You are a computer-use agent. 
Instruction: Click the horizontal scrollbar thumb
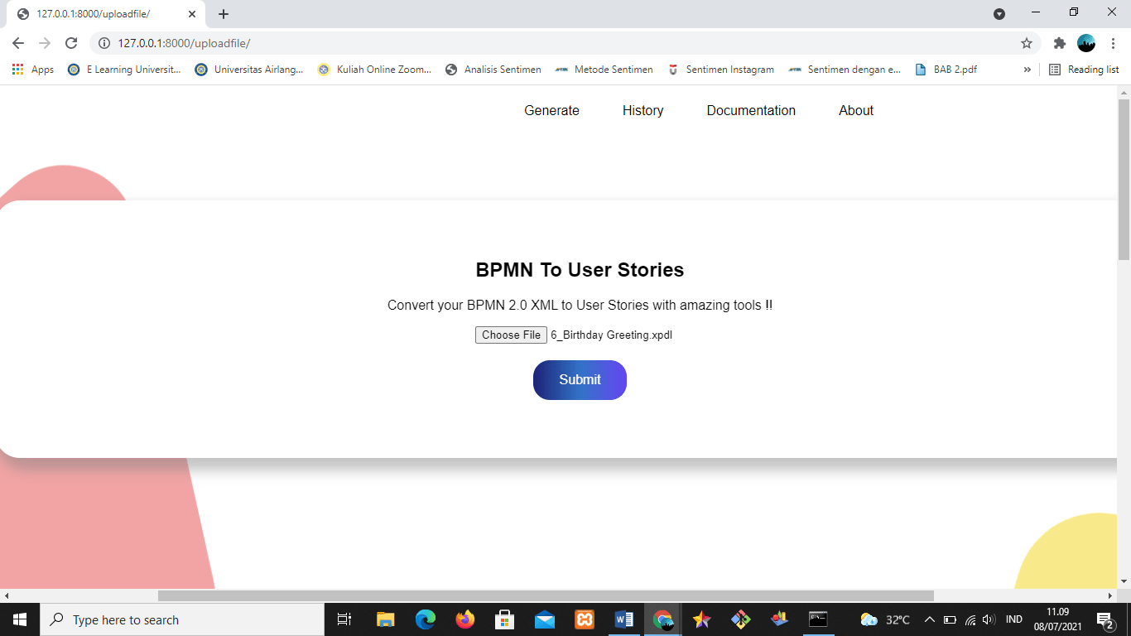[546, 595]
